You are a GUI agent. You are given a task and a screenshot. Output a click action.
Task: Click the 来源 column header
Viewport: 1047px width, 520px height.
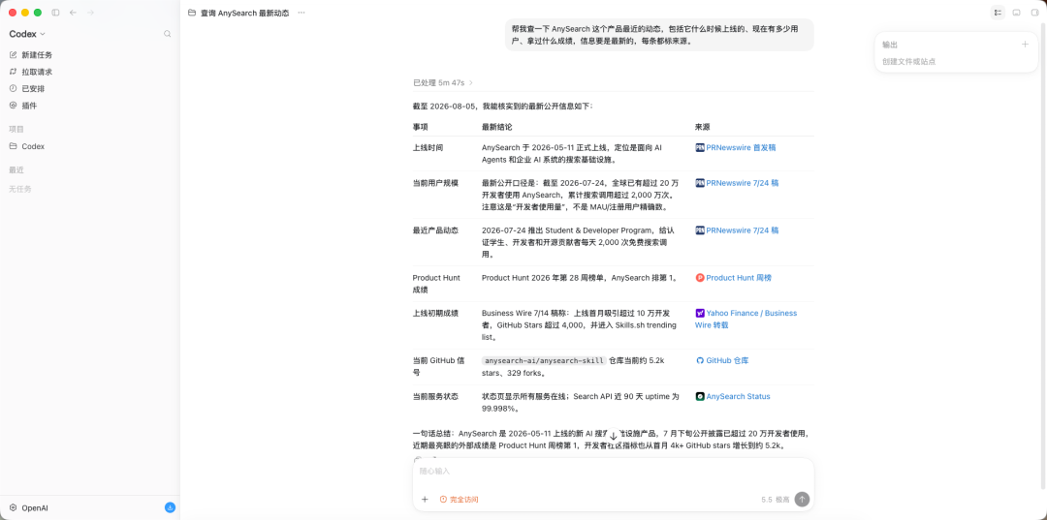pos(703,127)
